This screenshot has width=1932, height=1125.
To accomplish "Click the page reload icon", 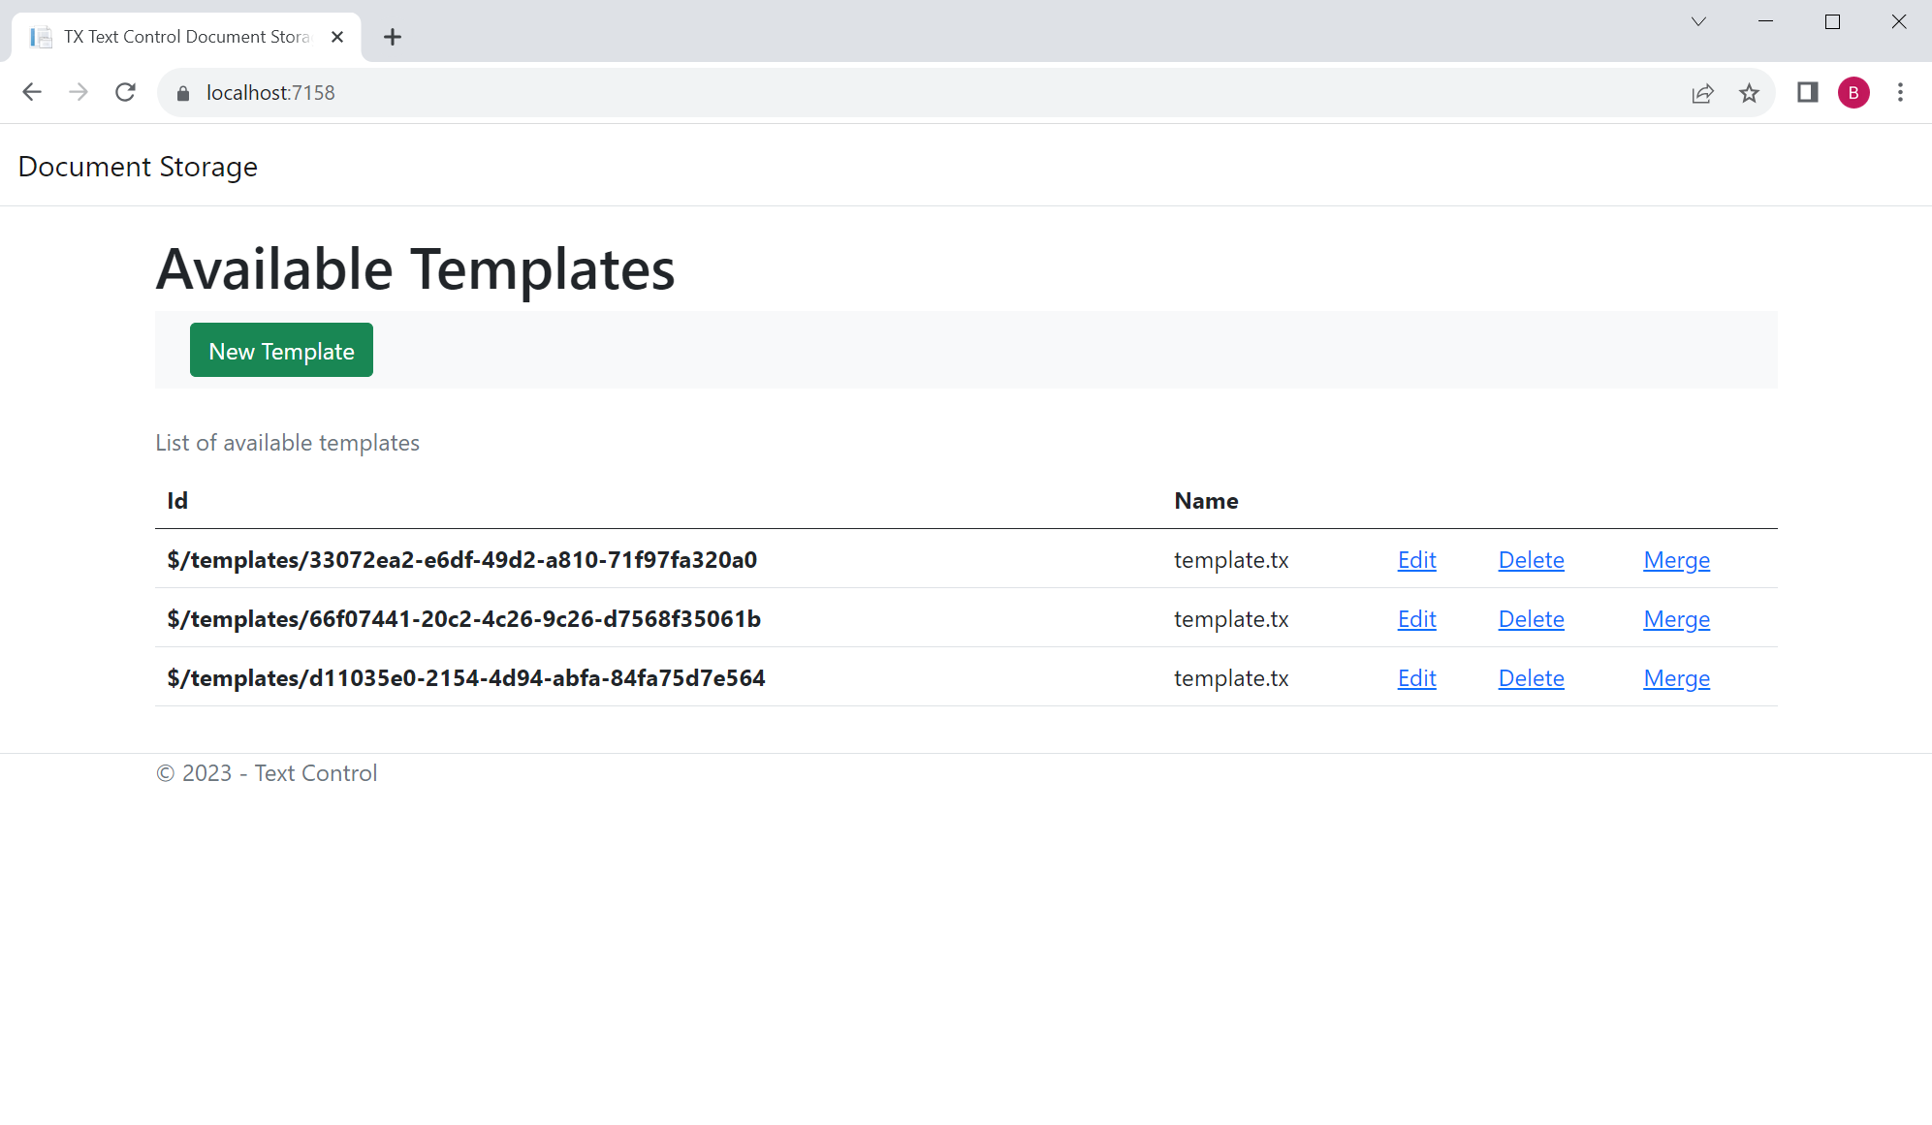I will (125, 92).
